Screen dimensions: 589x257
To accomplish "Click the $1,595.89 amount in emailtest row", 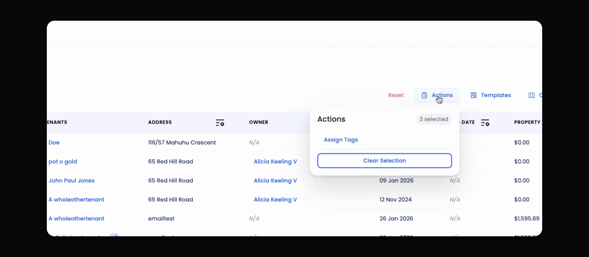I will click(x=527, y=218).
